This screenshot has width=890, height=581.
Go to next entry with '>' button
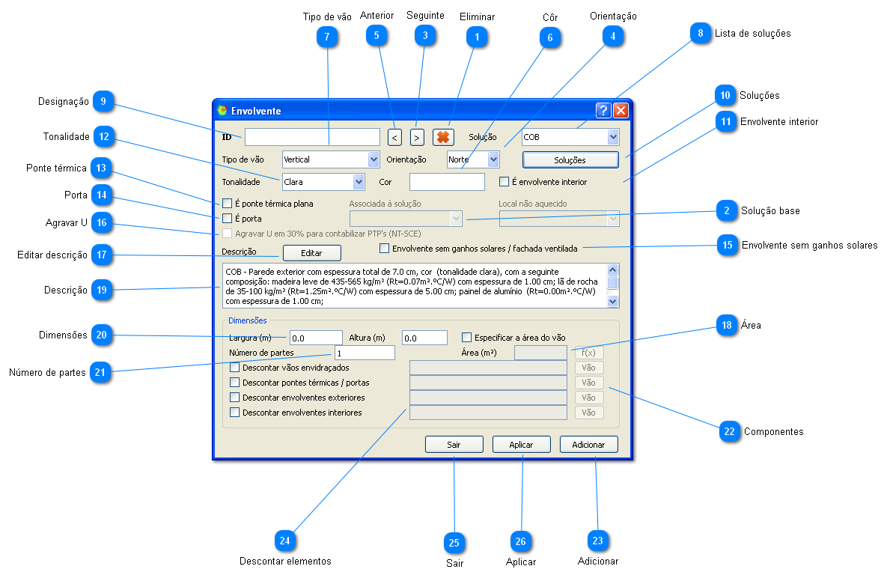click(417, 138)
